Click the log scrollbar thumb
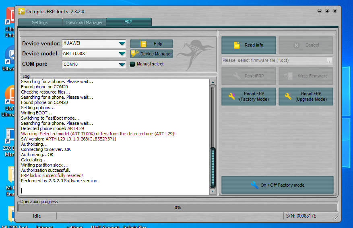This screenshot has width=353, height=228. (x=213, y=167)
